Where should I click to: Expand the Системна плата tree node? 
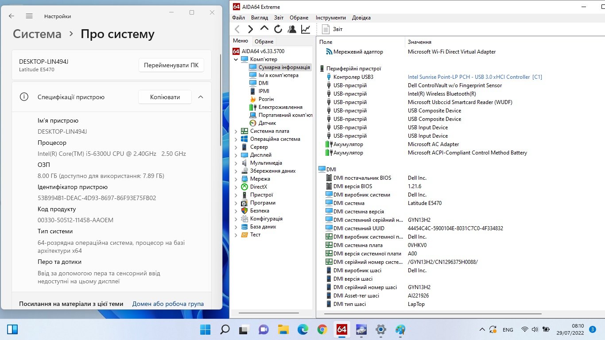pyautogui.click(x=236, y=131)
